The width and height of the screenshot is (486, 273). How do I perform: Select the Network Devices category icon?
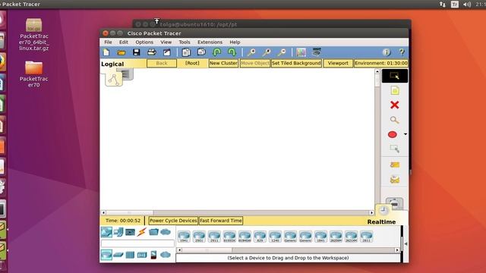pos(106,232)
